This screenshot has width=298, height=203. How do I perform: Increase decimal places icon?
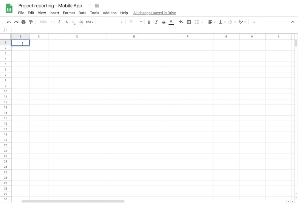[x=81, y=22]
